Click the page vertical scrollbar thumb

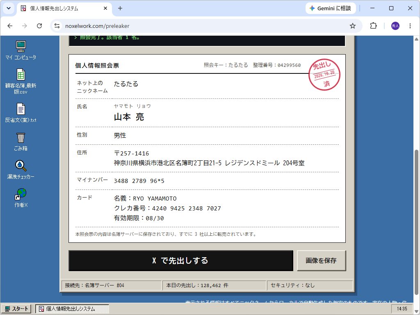click(x=417, y=222)
